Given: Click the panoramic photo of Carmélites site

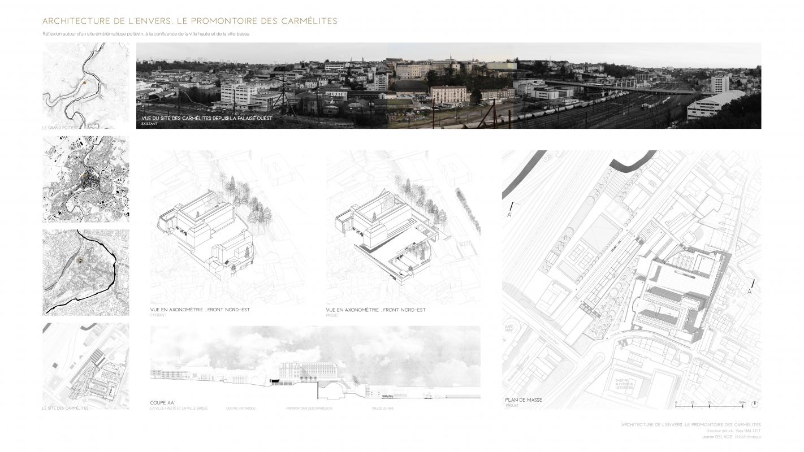Looking at the screenshot, I should point(448,86).
